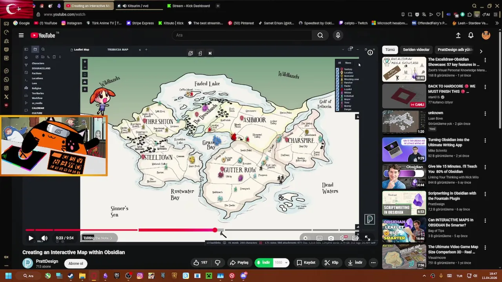Like the video with 197 likes

[200, 262]
